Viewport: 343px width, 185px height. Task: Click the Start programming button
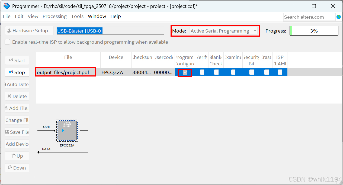tap(17, 60)
